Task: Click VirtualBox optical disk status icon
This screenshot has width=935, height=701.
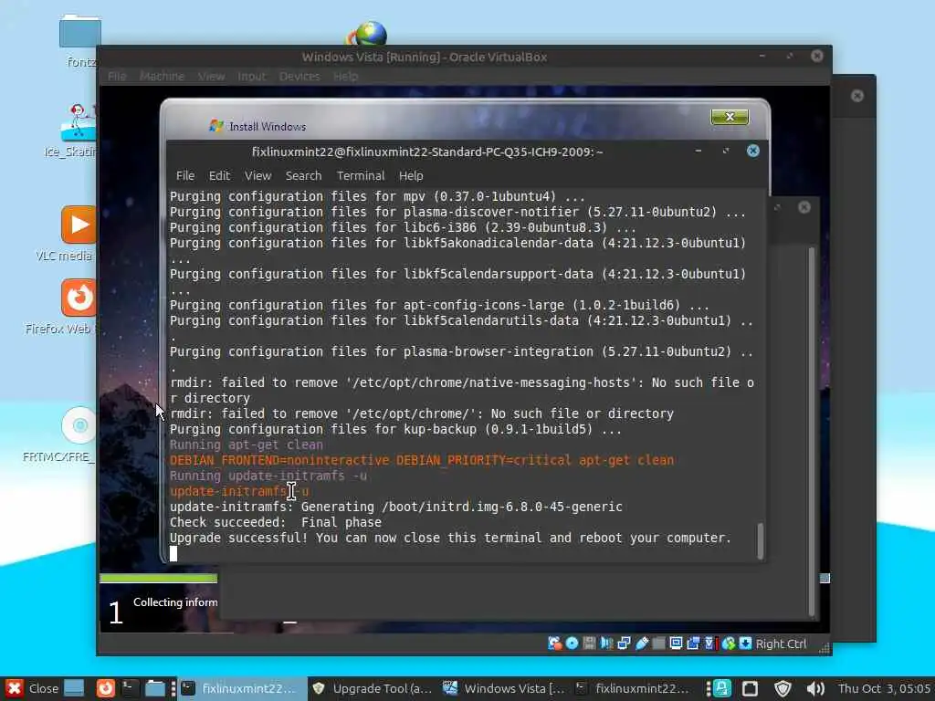Action: [572, 643]
